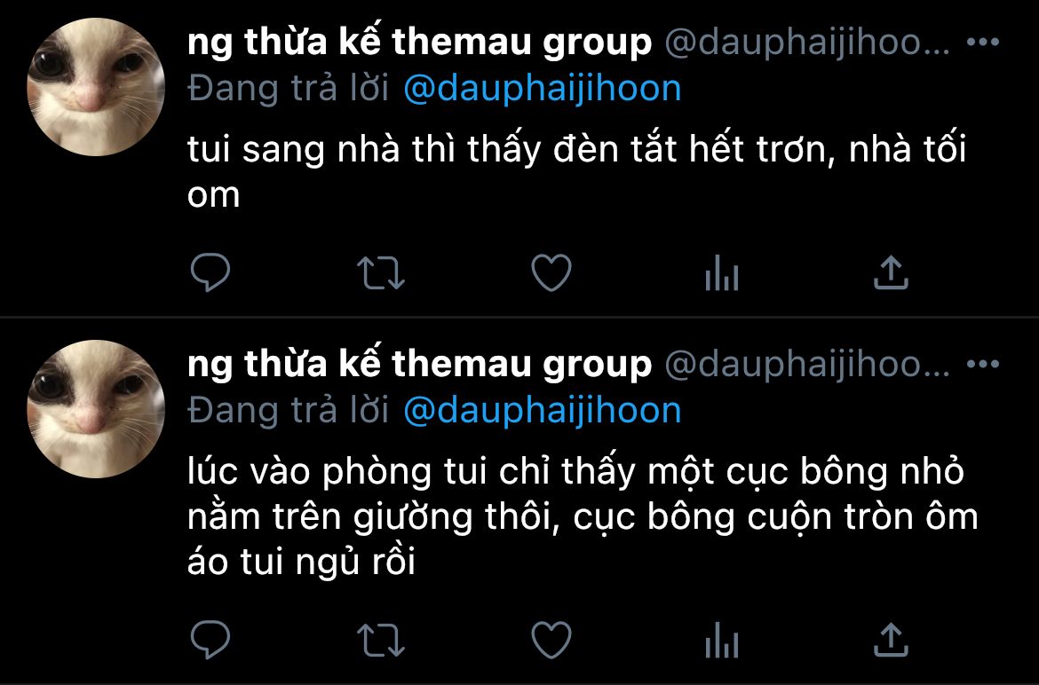Viewport: 1039px width, 685px height.
Task: Open 'ng thừa kế themau group' name on first tweet
Action: coord(419,43)
